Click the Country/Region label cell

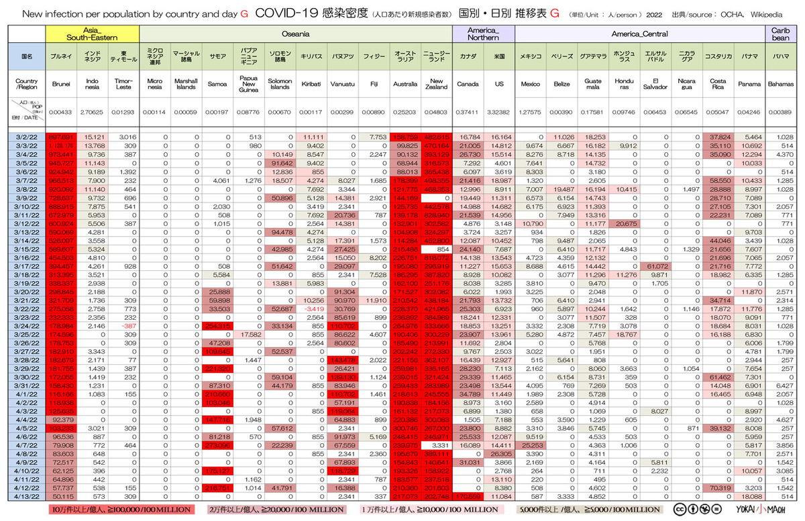coord(27,85)
